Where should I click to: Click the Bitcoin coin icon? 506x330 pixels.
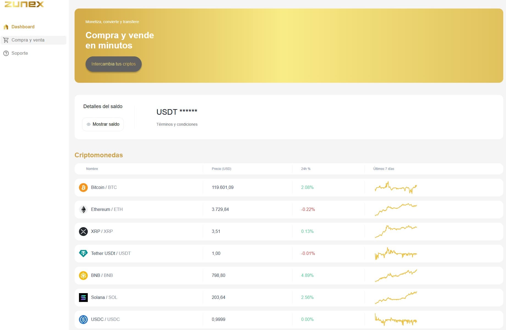pyautogui.click(x=83, y=188)
